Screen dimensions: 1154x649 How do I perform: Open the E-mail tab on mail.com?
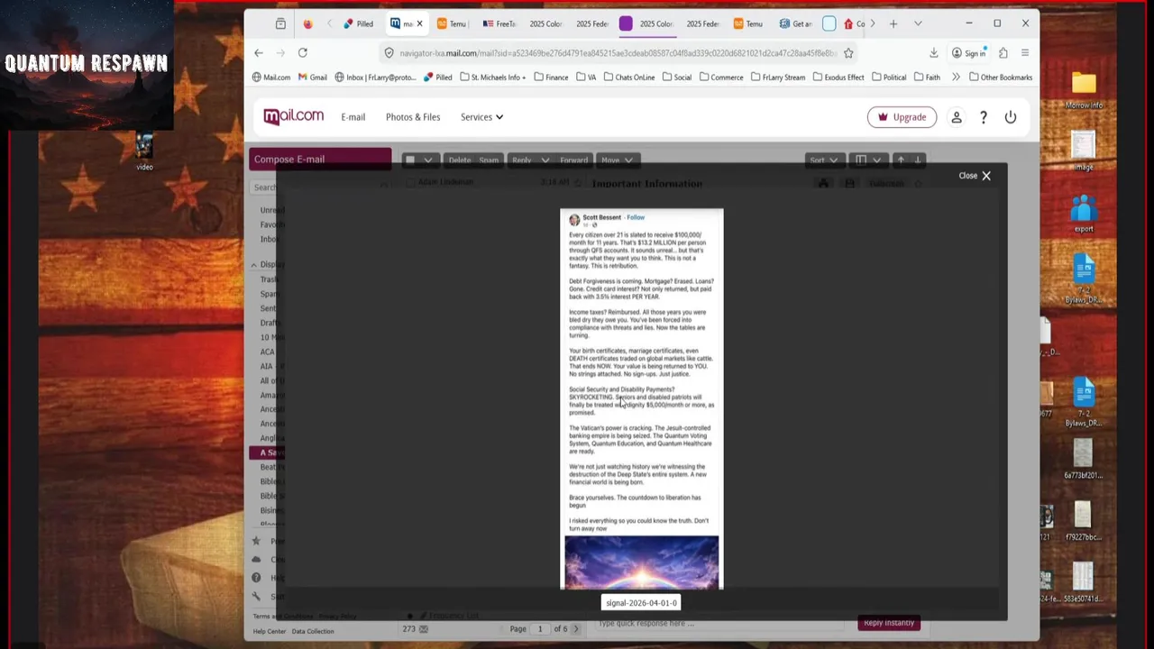point(353,117)
